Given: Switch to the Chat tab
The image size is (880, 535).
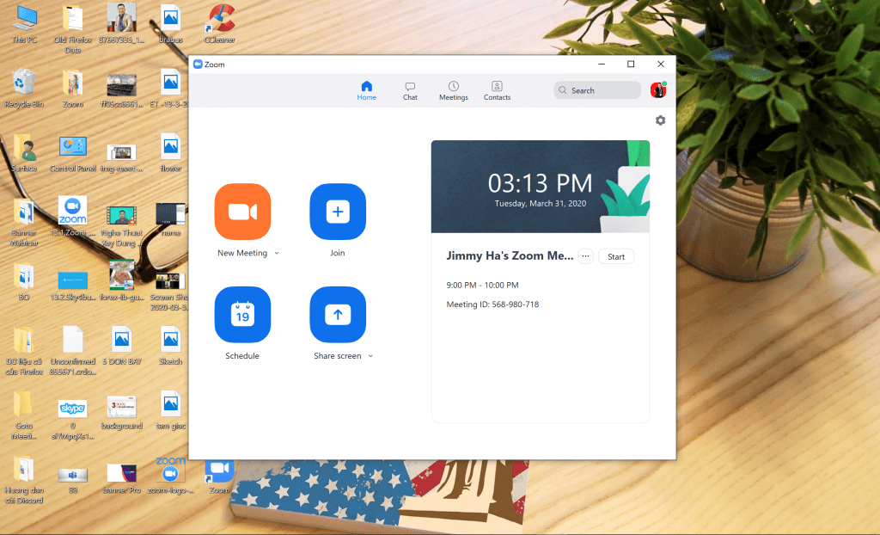Looking at the screenshot, I should [x=410, y=90].
